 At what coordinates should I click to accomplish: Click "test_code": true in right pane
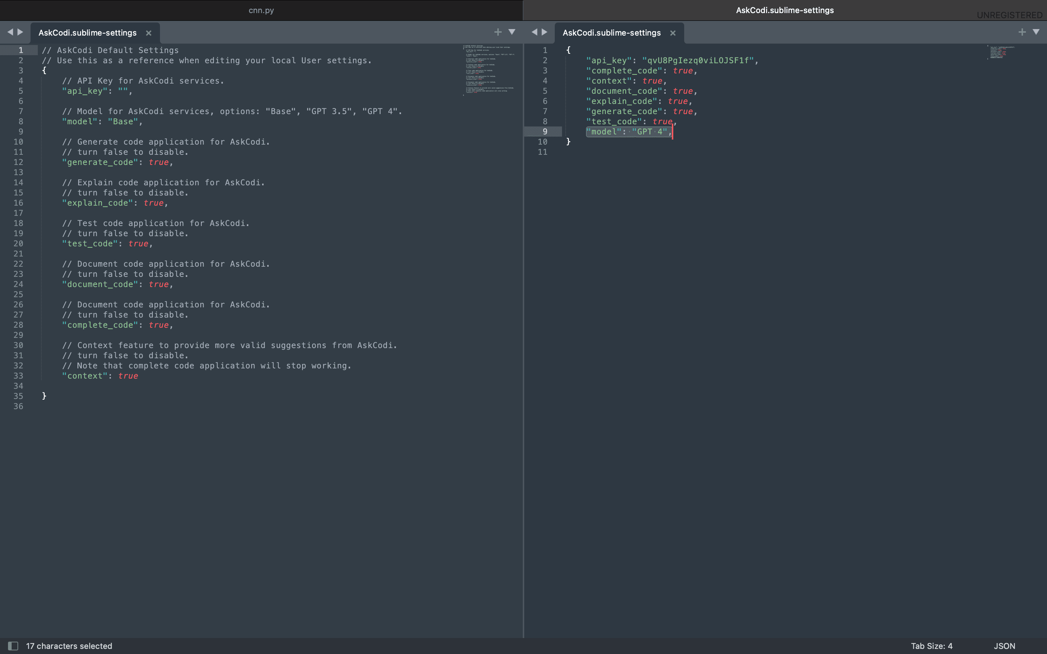click(x=632, y=122)
